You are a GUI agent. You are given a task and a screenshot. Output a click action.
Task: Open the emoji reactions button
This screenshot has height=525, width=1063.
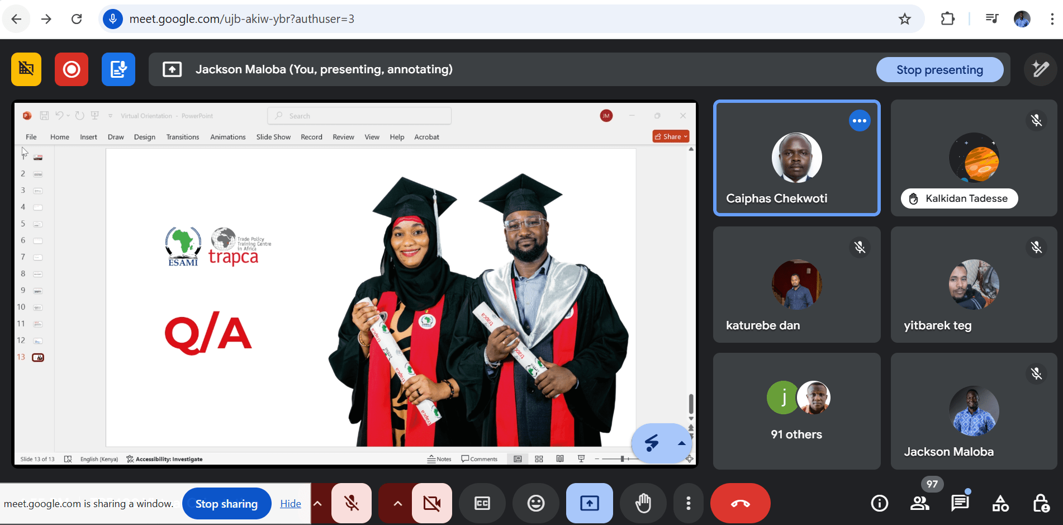point(535,503)
